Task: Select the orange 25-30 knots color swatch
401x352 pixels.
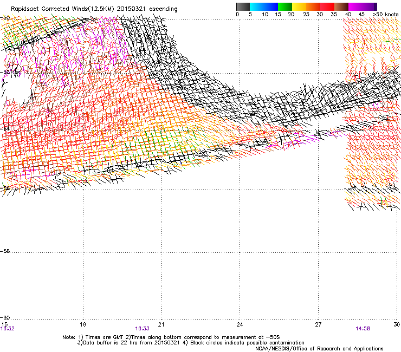Action: coord(313,6)
